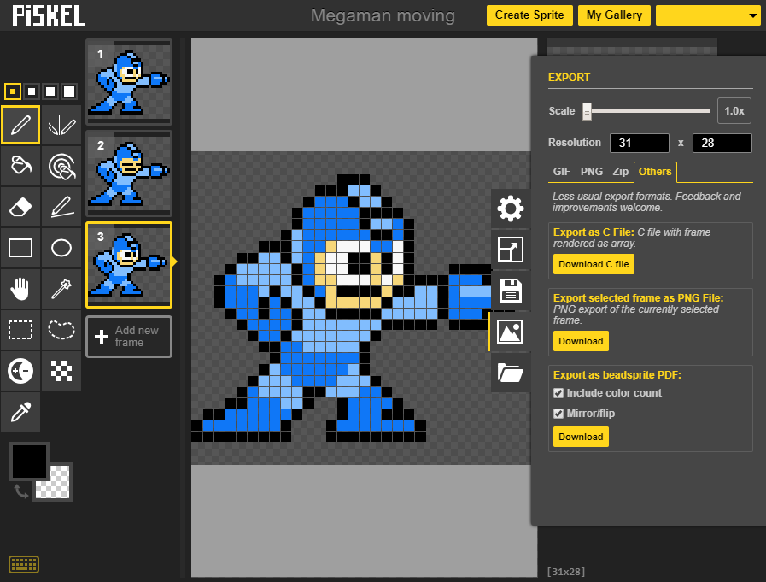Select the Move hand tool
This screenshot has width=766, height=582.
tap(20, 289)
